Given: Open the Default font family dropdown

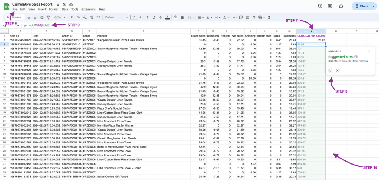Looking at the screenshot, I should [x=113, y=17].
